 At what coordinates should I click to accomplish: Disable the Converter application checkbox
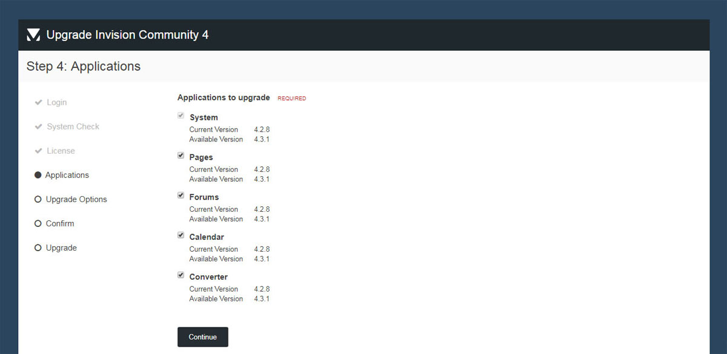click(181, 275)
